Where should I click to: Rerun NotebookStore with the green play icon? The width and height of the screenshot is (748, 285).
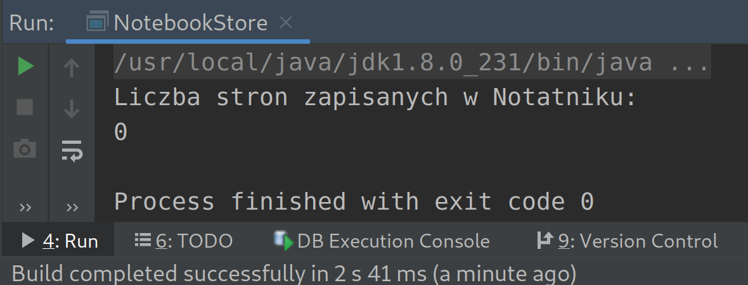coord(25,66)
